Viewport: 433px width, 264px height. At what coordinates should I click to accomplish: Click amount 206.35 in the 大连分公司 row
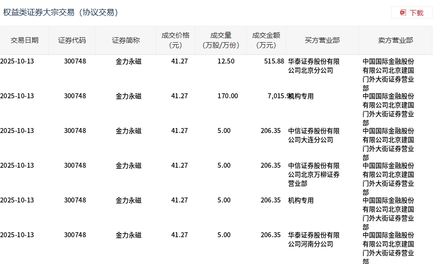pos(271,131)
